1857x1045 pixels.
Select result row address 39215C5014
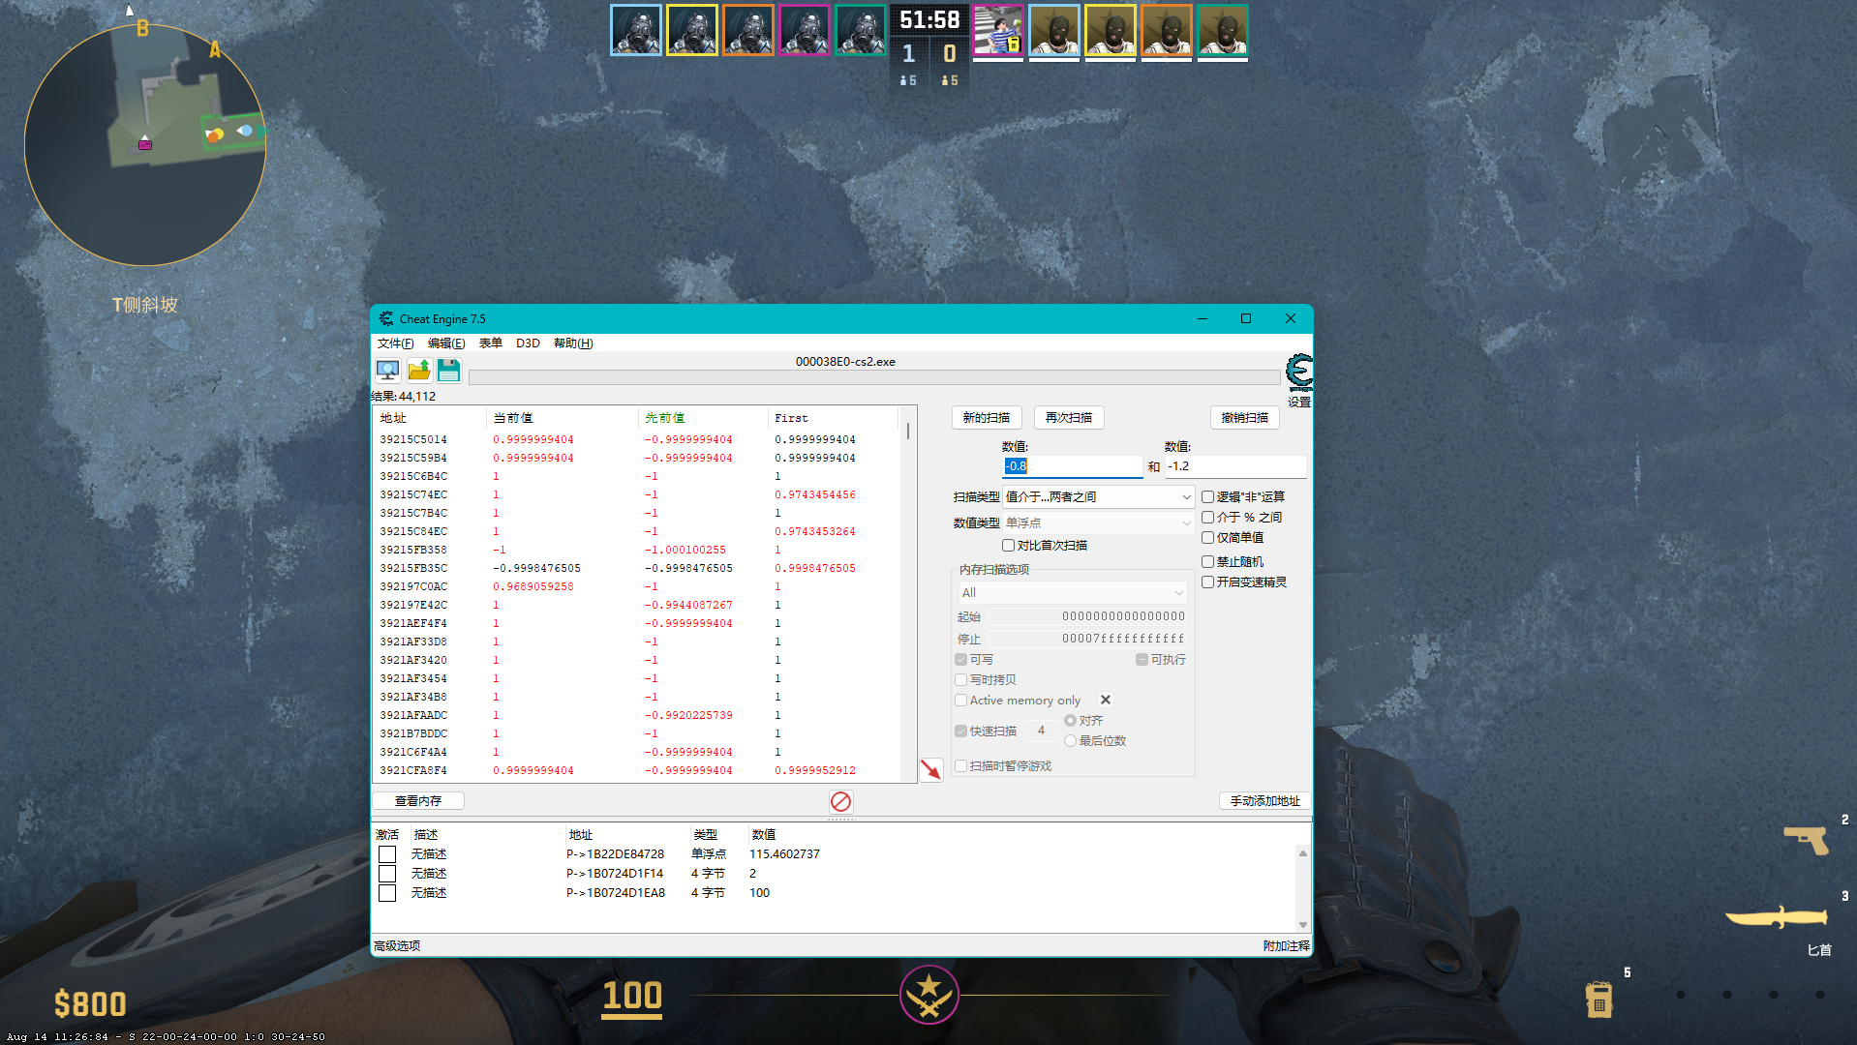tap(636, 439)
